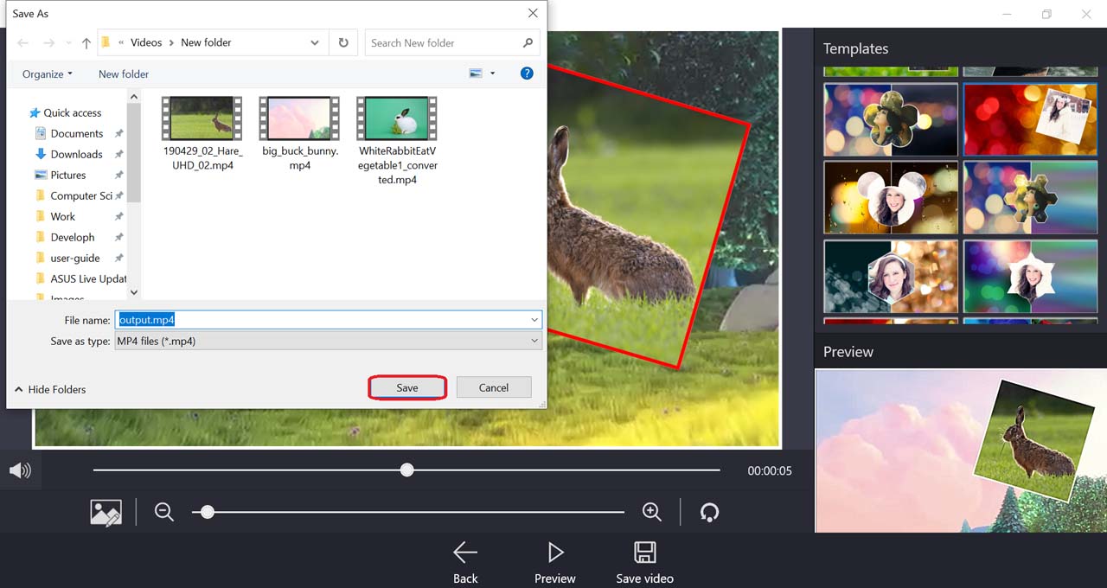This screenshot has width=1107, height=588.
Task: Refresh the folder listing in dialog
Action: [343, 42]
